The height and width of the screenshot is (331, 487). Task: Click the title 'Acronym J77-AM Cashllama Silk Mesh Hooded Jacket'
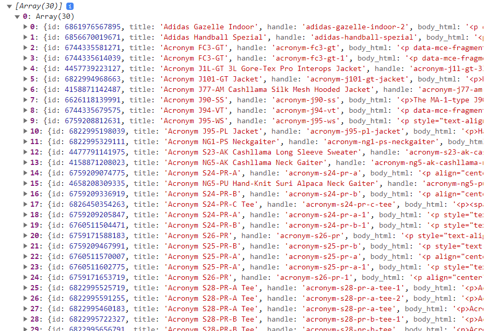(267, 90)
